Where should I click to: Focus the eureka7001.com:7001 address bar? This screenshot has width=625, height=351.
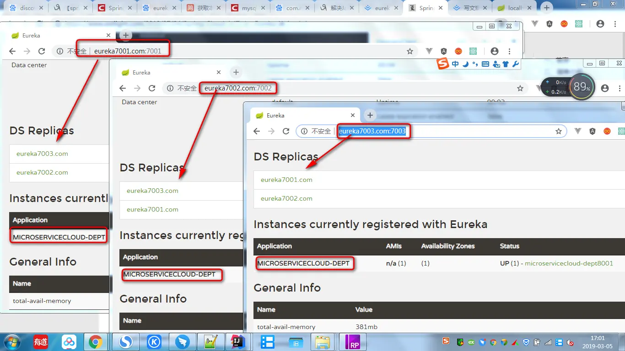235,51
